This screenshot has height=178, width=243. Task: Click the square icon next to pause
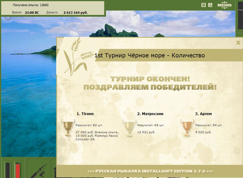click(x=210, y=5)
